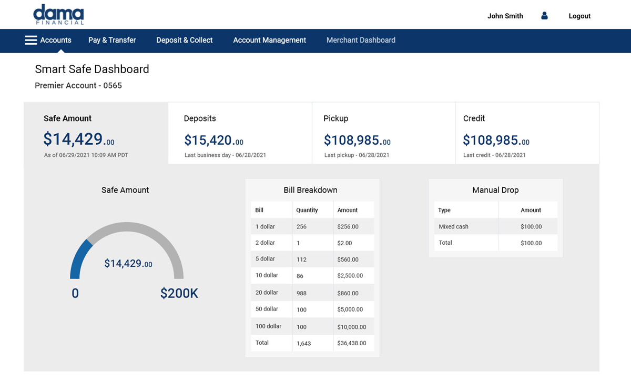Click the Dama Financial logo

pos(58,15)
